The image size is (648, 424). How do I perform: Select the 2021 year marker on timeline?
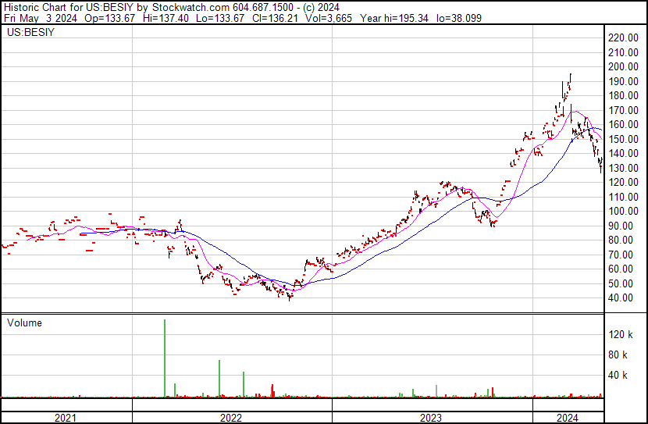[x=66, y=418]
